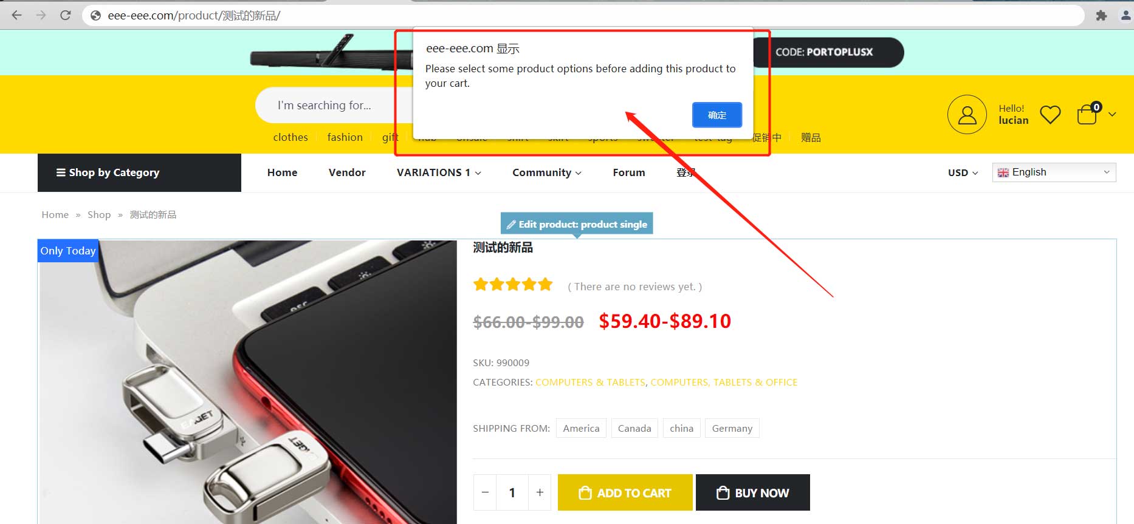
Task: Select America as shipping origin
Action: click(x=581, y=428)
